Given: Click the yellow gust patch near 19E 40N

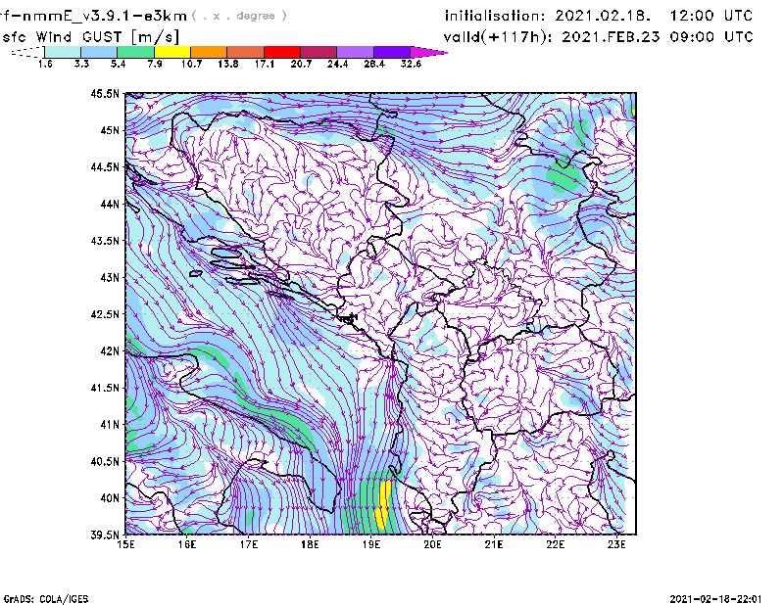Looking at the screenshot, I should (383, 503).
